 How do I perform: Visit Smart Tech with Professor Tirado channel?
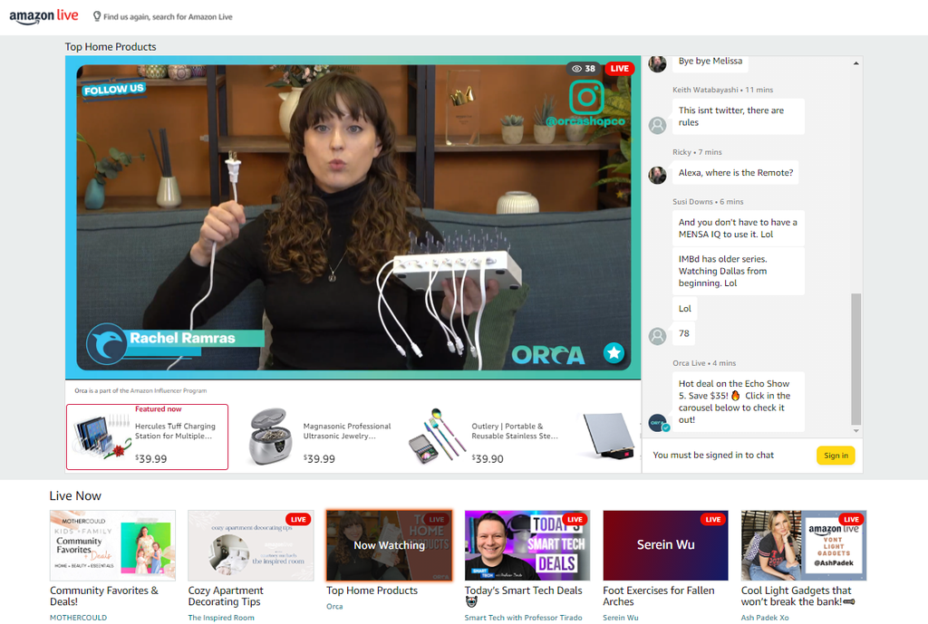coord(523,618)
